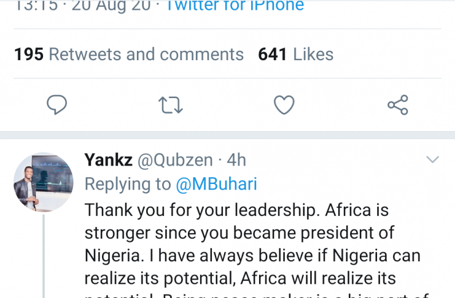Open the reply starting 'Thank you for your leadership'
The width and height of the screenshot is (455, 298).
236,210
